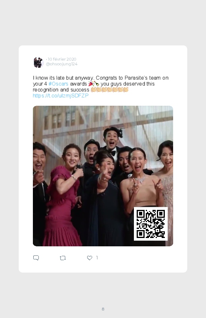Open the tweet's group photo

[103, 176]
